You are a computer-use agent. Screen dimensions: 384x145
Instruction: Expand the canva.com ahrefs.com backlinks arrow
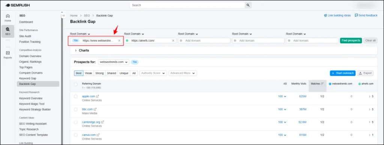369,135
